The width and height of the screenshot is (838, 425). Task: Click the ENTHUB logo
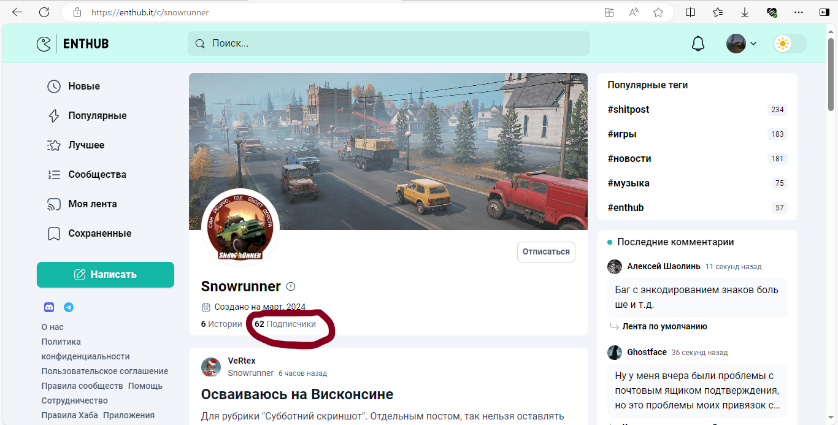(72, 44)
